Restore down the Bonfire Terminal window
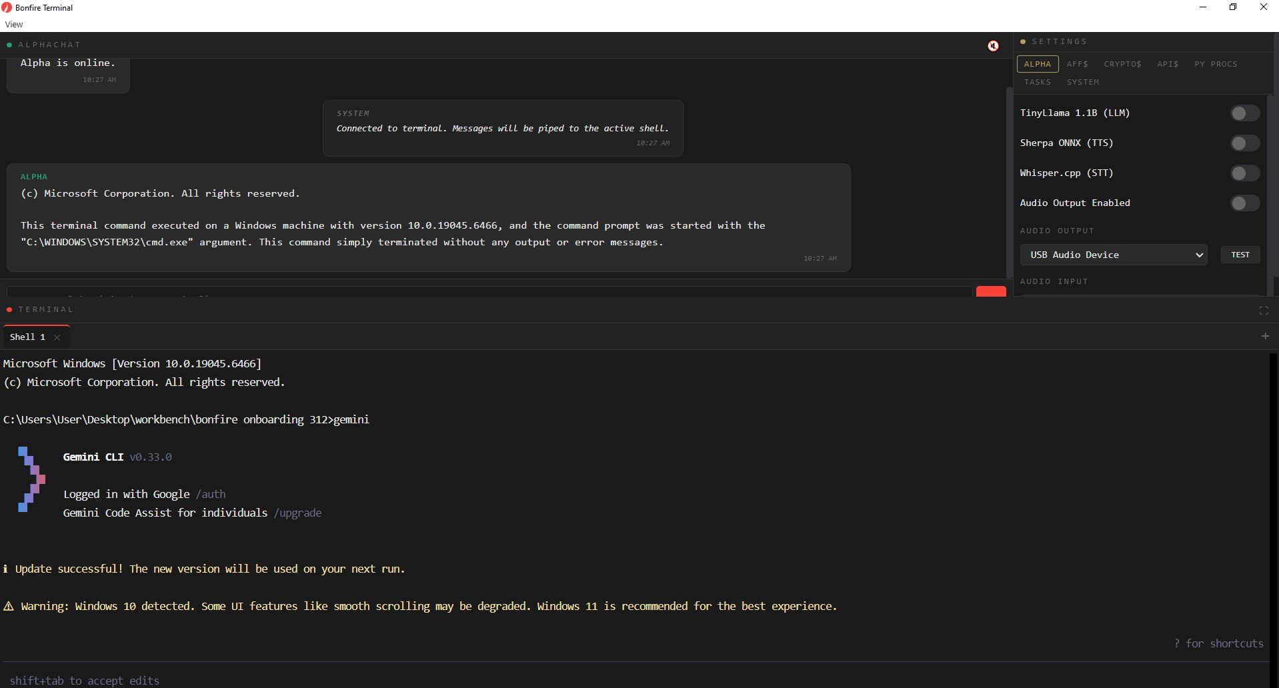Screen dimensions: 1279x688 pyautogui.click(x=1233, y=7)
